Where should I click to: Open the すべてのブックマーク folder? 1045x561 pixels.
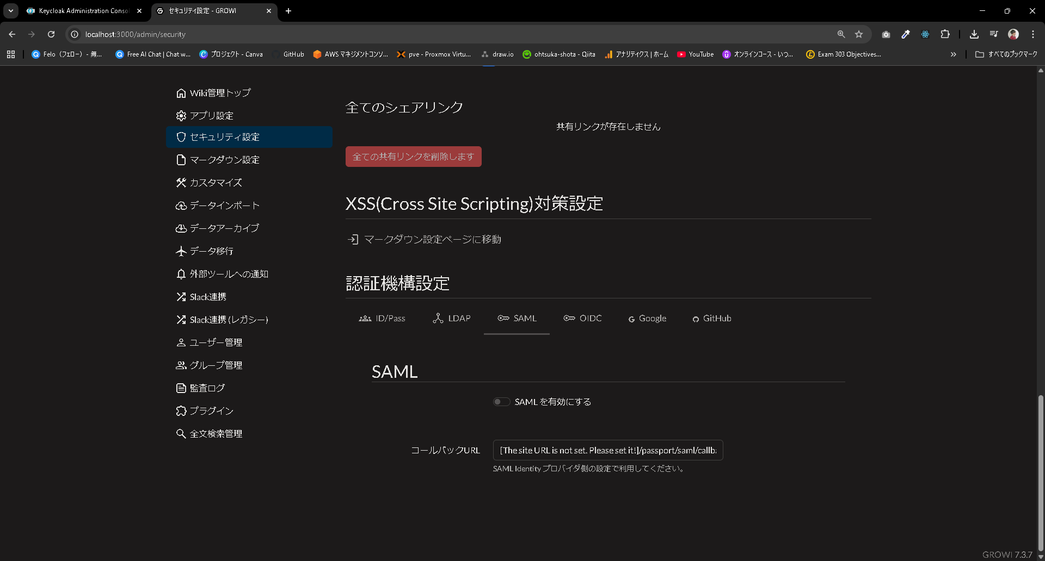point(1006,54)
